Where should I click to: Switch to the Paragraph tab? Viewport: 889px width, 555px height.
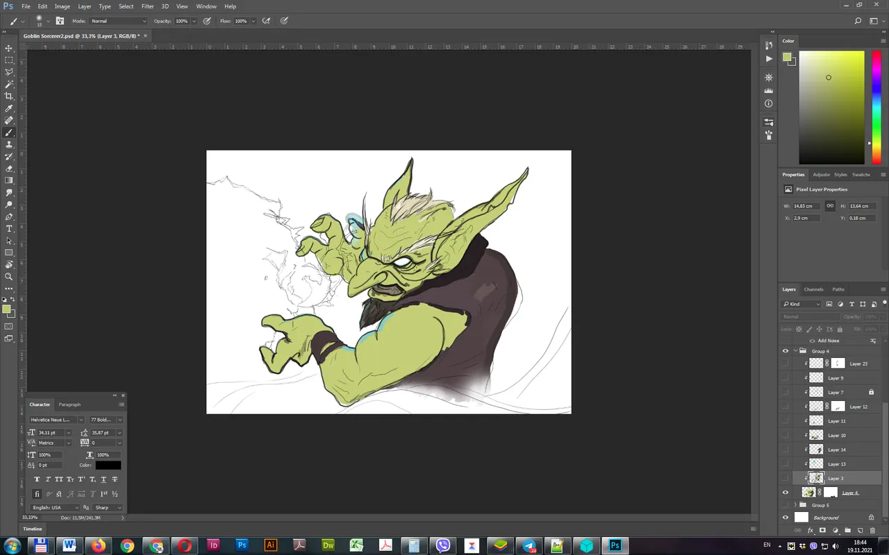coord(69,404)
